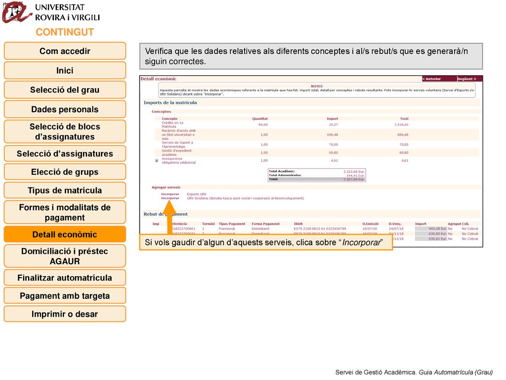Click the Tipus Pagament column header
This screenshot has width=506, height=380.
click(x=232, y=224)
